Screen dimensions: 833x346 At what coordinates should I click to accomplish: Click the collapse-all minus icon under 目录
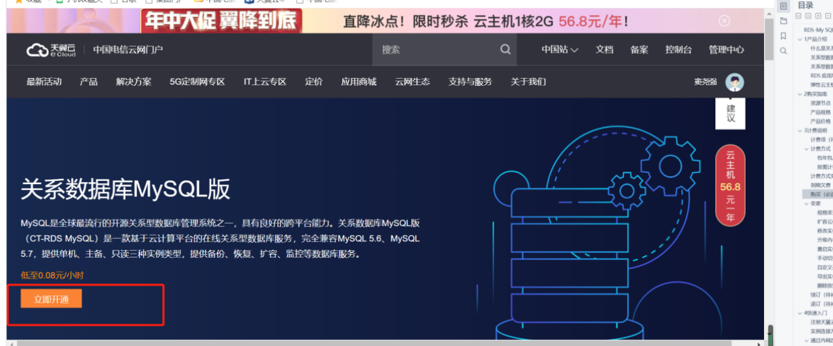tap(827, 16)
